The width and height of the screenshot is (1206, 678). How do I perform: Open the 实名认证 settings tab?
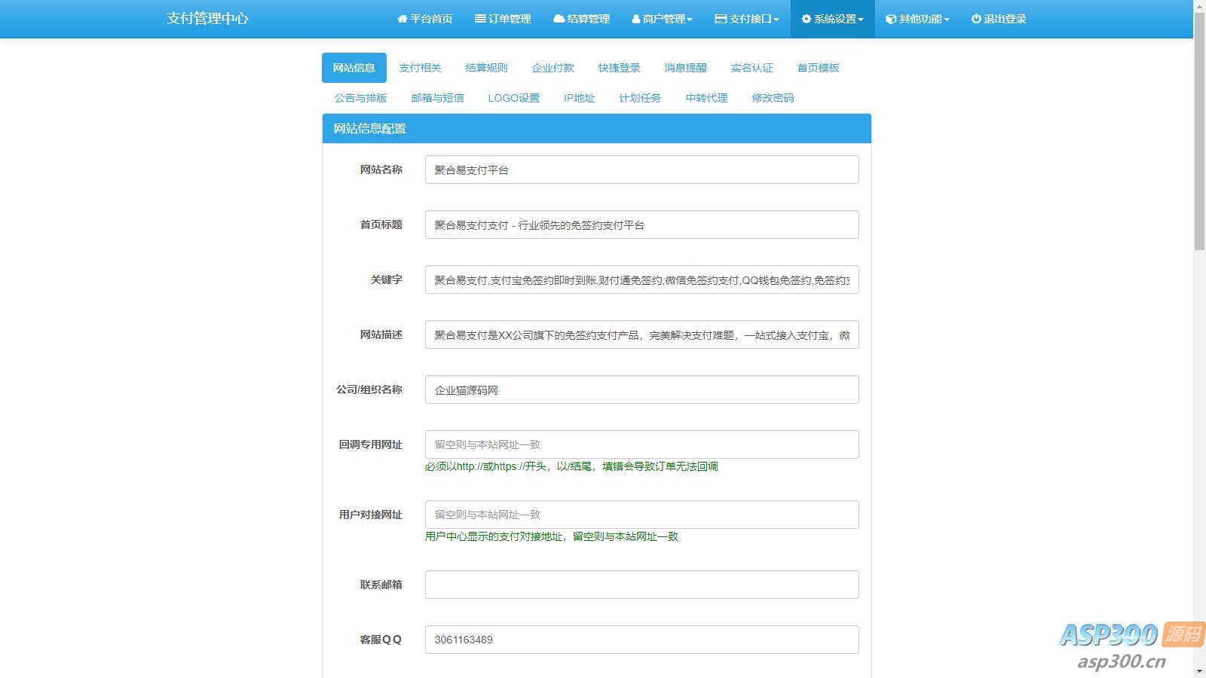click(752, 68)
